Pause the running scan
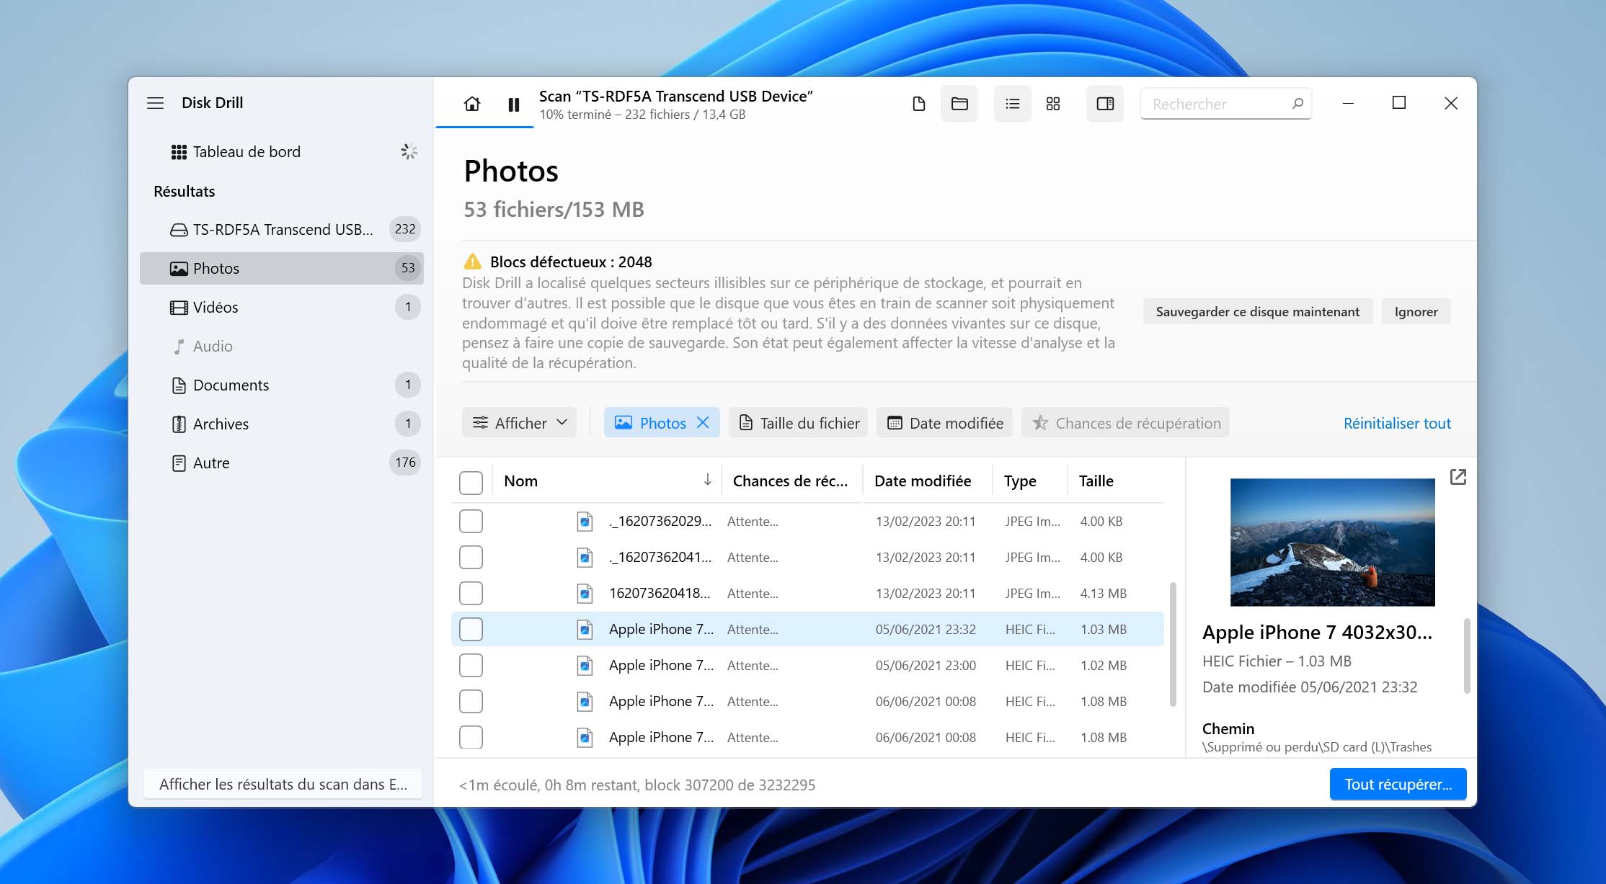This screenshot has height=884, width=1606. point(514,105)
